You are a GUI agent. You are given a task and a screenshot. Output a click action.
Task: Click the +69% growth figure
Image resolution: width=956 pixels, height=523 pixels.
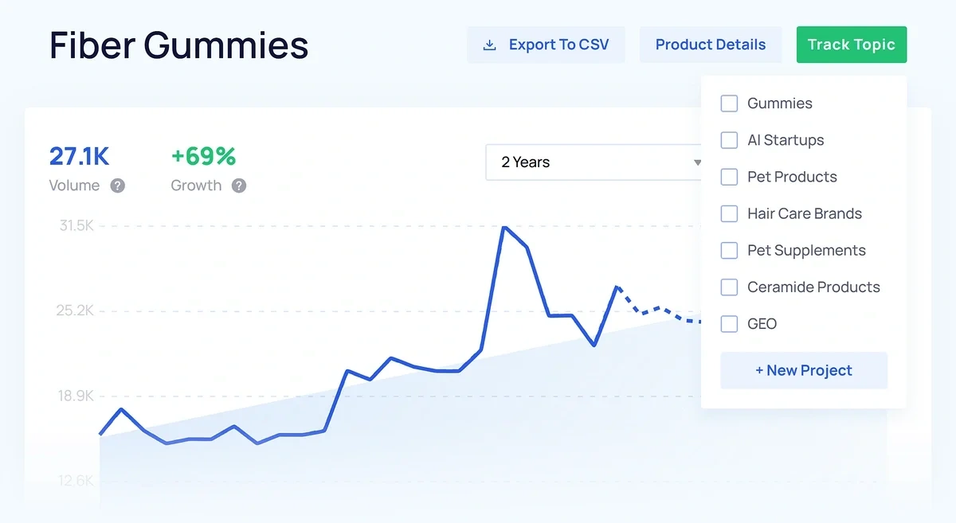tap(203, 157)
